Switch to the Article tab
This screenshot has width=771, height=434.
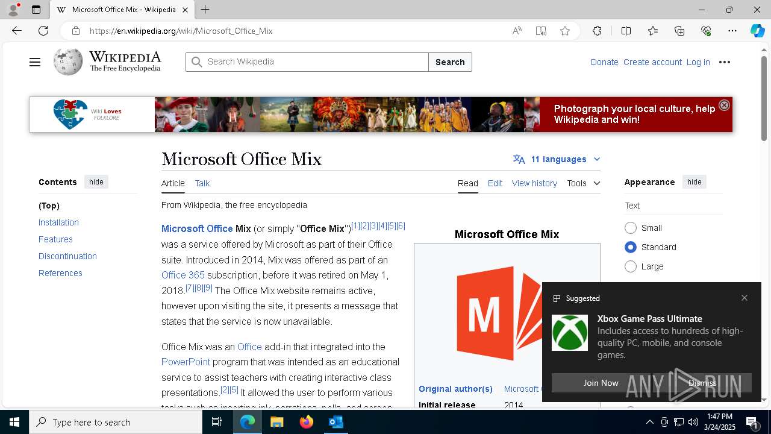tap(173, 183)
